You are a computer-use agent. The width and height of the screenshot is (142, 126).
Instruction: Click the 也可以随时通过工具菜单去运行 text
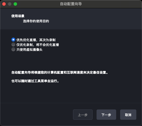click(x=35, y=81)
